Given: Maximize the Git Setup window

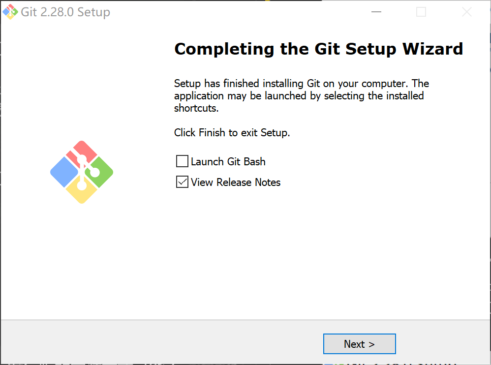Looking at the screenshot, I should click(421, 11).
